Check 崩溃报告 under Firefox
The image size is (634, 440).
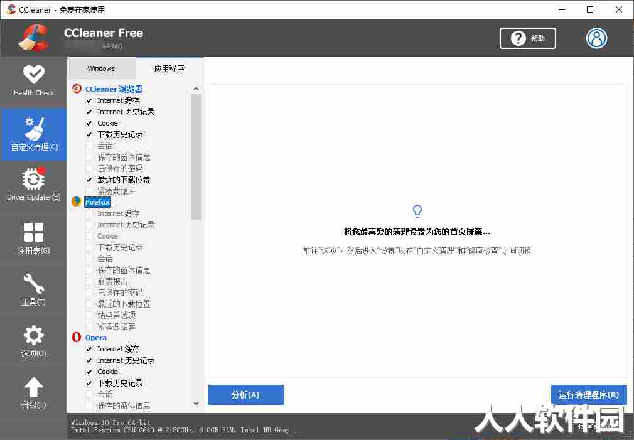pos(89,281)
